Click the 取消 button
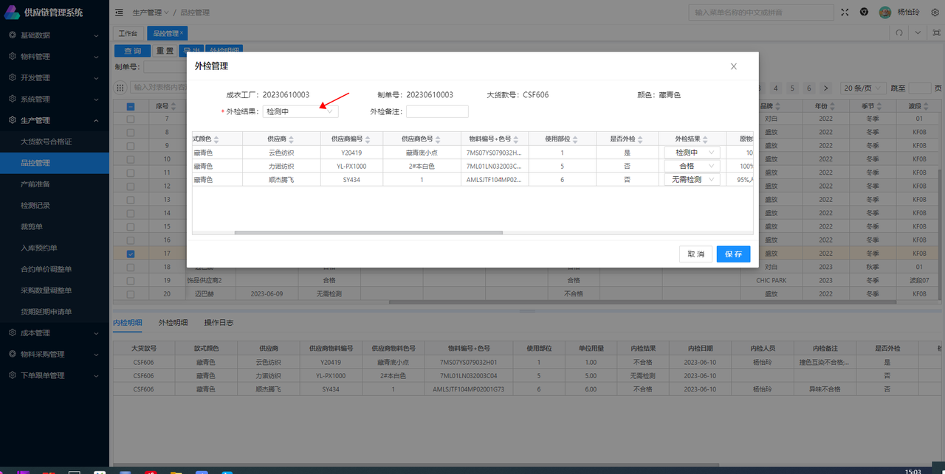The height and width of the screenshot is (474, 945). click(695, 254)
